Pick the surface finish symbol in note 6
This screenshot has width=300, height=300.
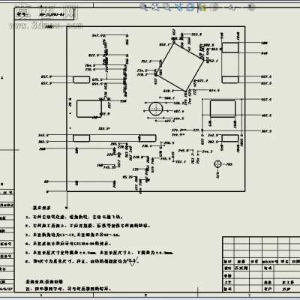click(x=132, y=262)
